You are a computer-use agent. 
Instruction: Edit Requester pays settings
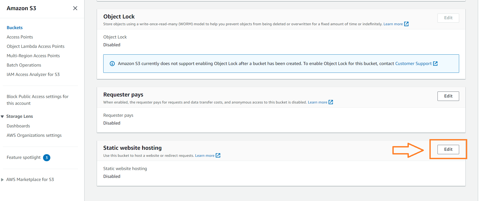(x=448, y=96)
